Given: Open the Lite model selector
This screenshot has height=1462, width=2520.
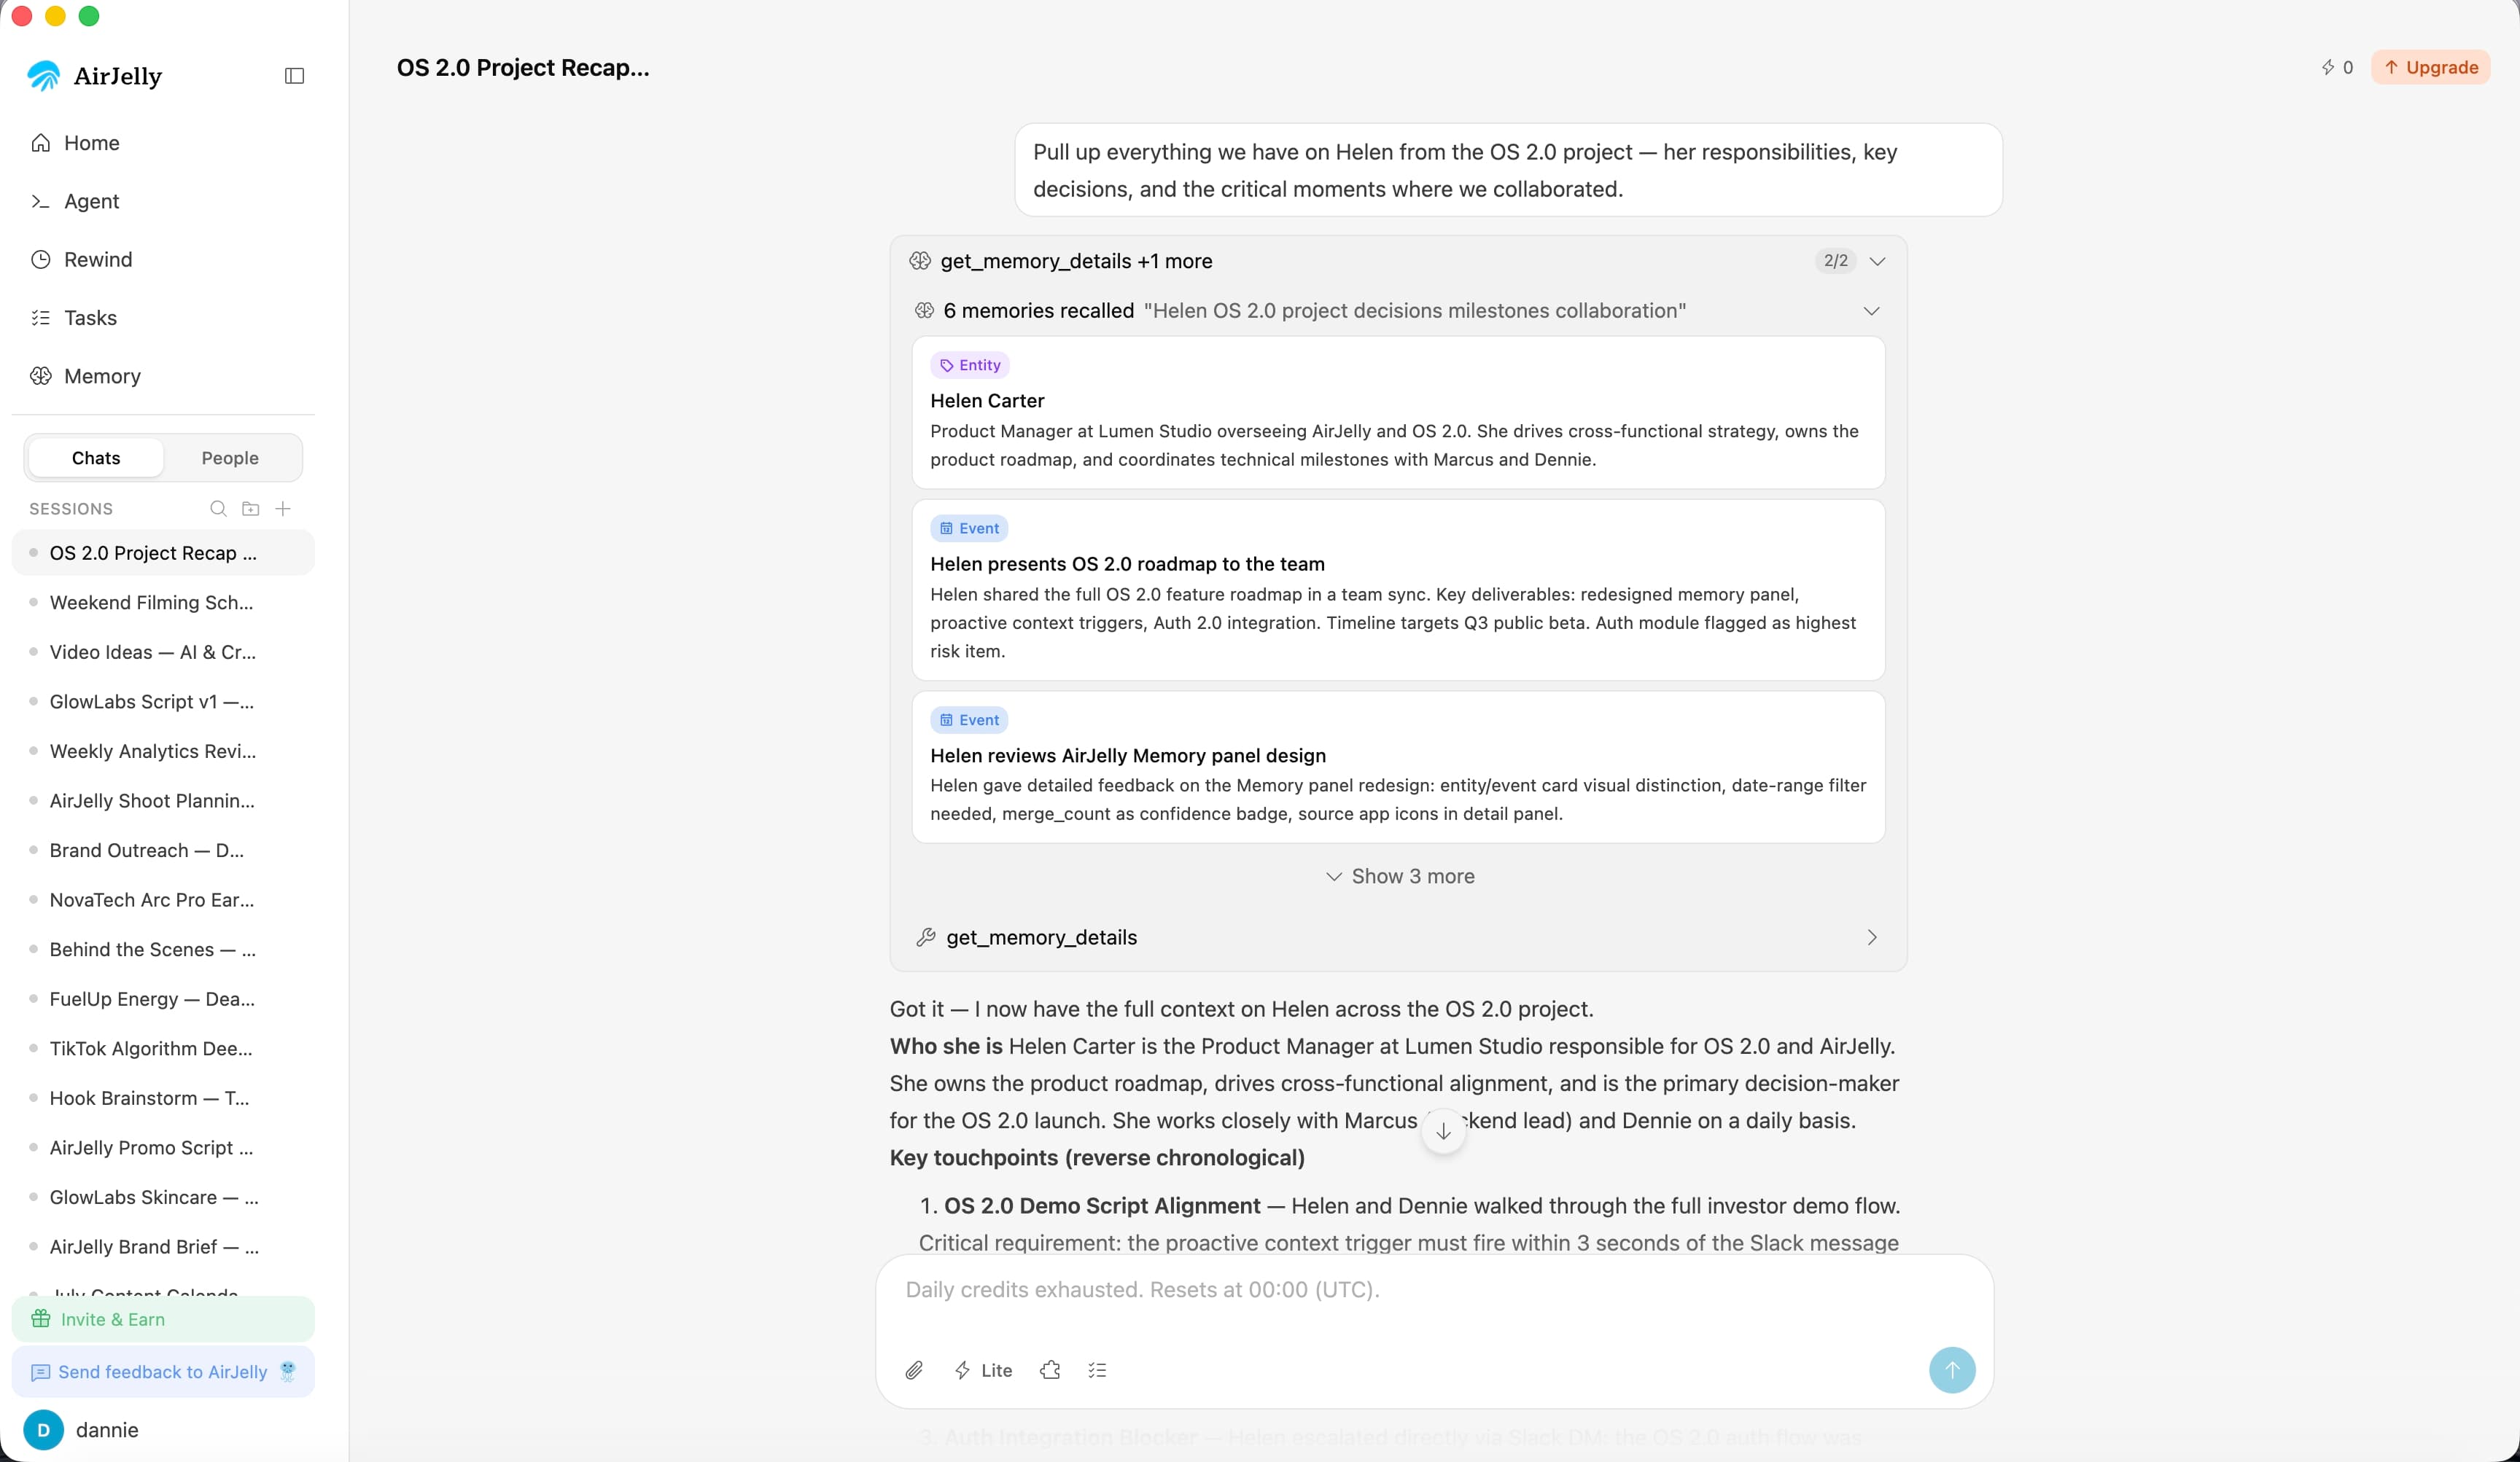Looking at the screenshot, I should [983, 1371].
